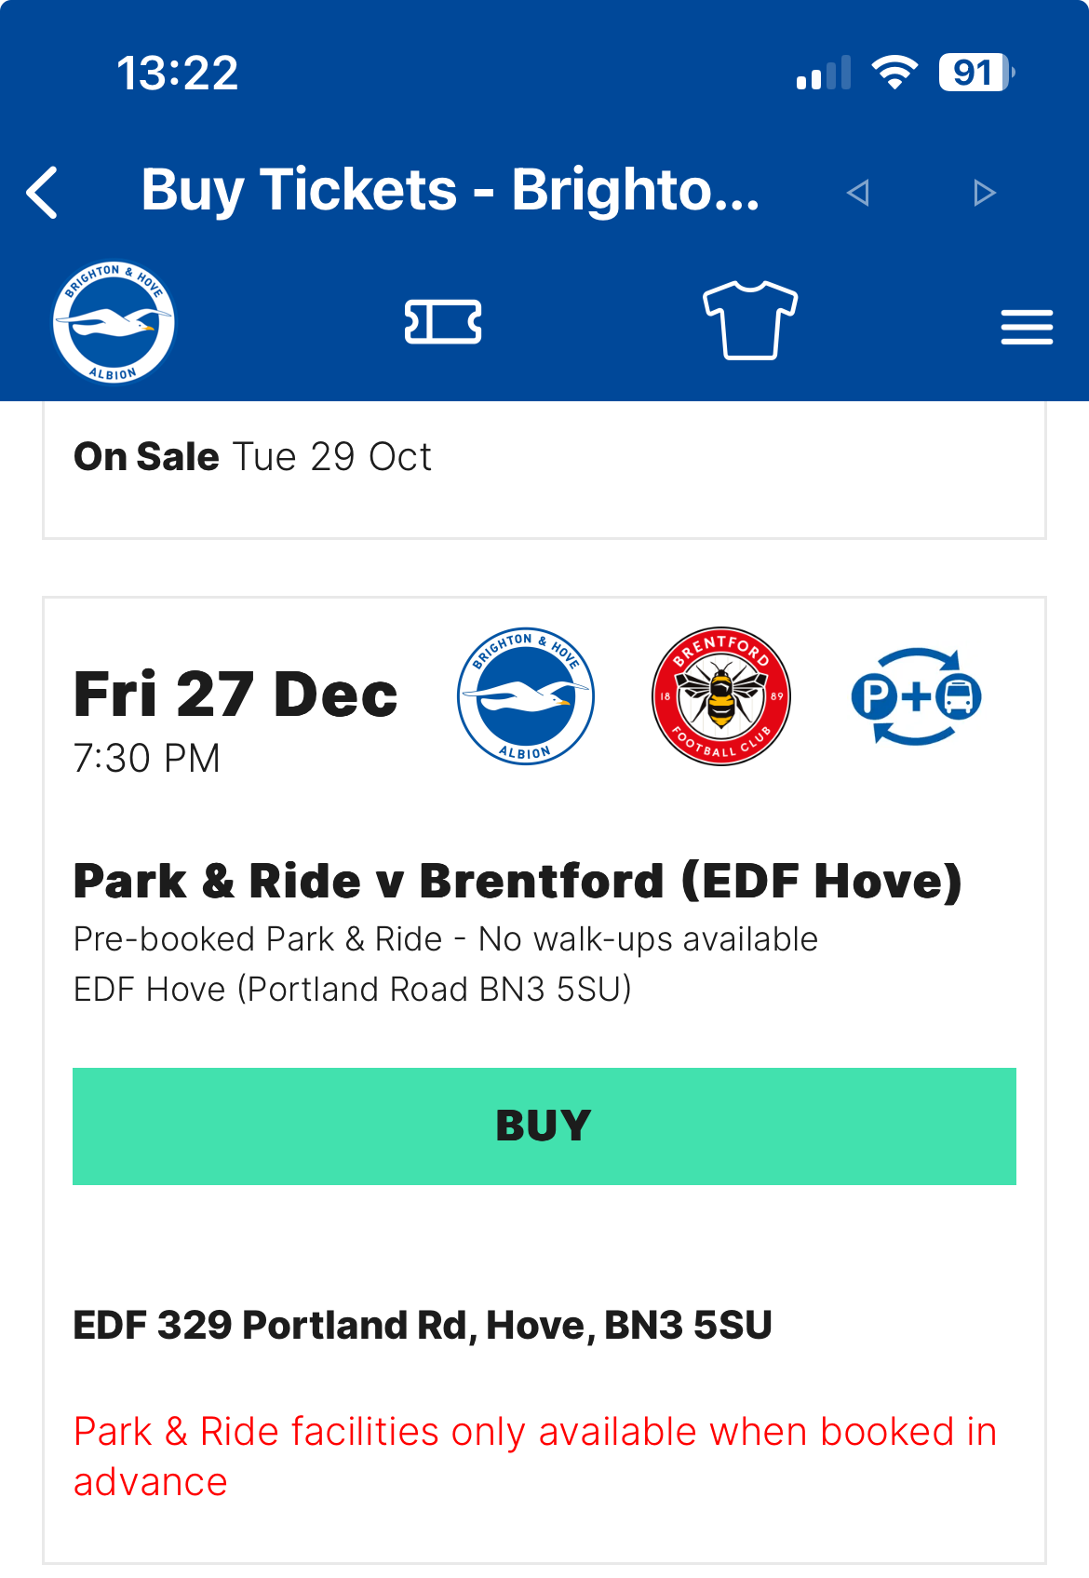The image size is (1089, 1578).
Task: Tap the battery indicator in status bar
Action: (x=976, y=73)
